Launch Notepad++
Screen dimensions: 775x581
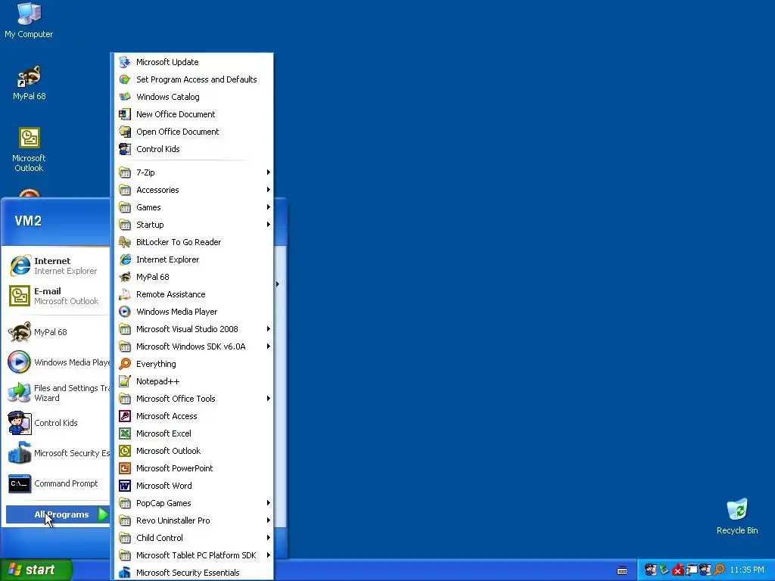[x=193, y=381]
